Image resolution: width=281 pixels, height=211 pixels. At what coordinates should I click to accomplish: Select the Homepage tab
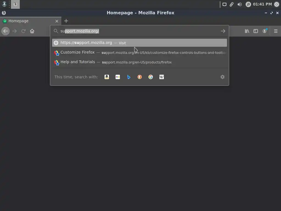(x=31, y=21)
